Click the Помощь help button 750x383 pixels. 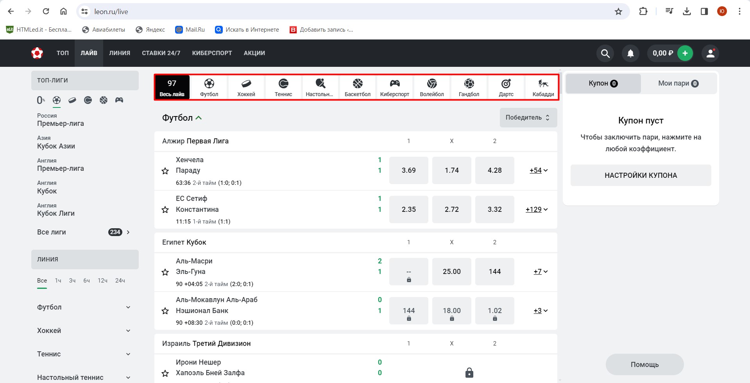click(644, 365)
